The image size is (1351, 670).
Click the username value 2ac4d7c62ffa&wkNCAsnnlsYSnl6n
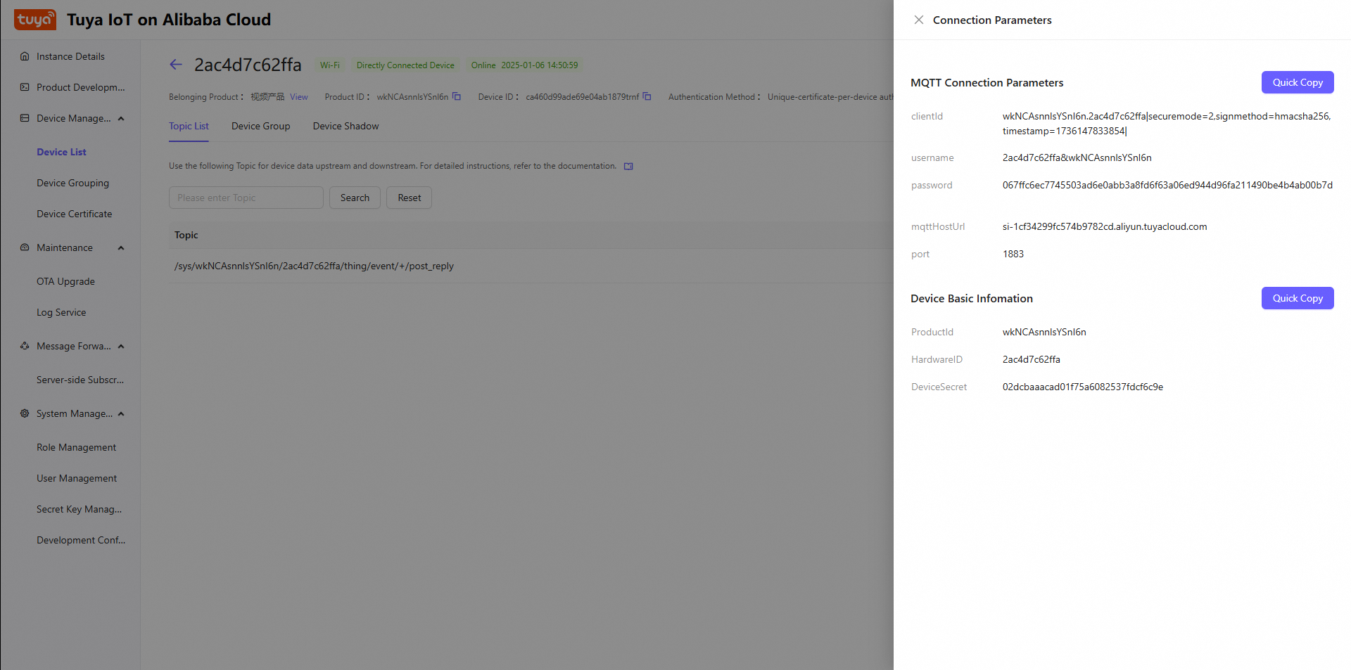tap(1077, 157)
